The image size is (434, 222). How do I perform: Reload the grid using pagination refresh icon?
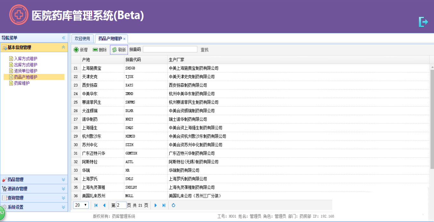173,205
